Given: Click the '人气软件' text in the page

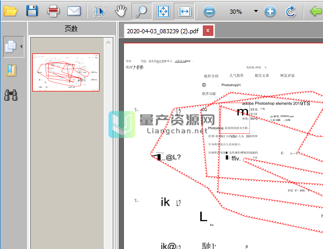Looking at the screenshot, I should pos(237,76).
